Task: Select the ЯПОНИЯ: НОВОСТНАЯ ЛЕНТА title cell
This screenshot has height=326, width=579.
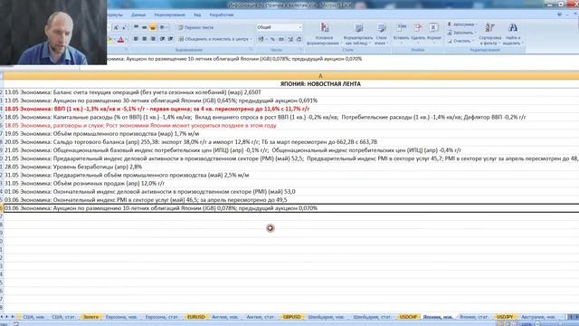Action: point(320,84)
